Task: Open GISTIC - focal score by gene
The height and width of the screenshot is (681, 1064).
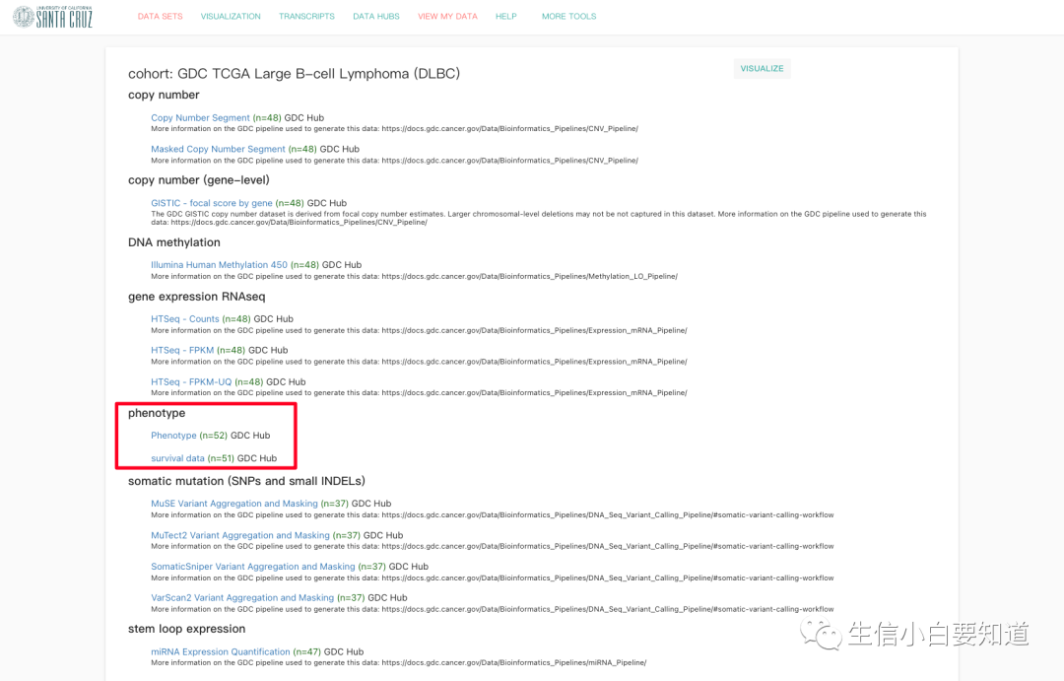Action: tap(212, 203)
